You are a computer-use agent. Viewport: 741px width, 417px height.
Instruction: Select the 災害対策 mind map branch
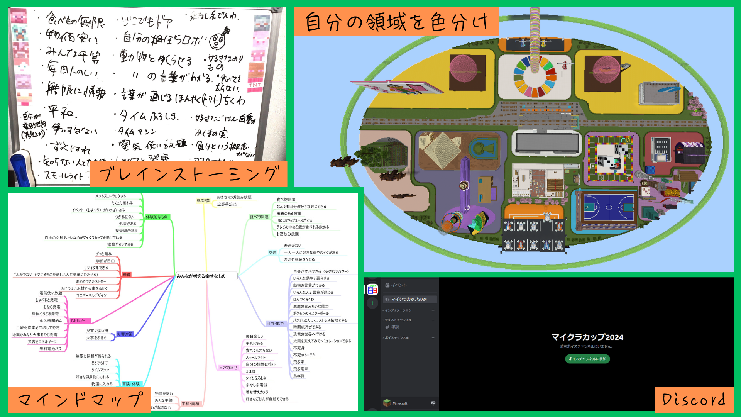coord(125,334)
